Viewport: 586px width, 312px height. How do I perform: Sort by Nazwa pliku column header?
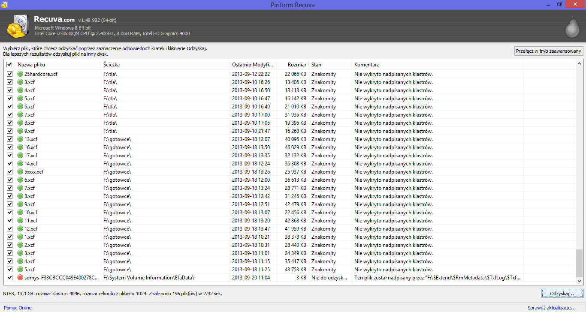tap(58, 65)
